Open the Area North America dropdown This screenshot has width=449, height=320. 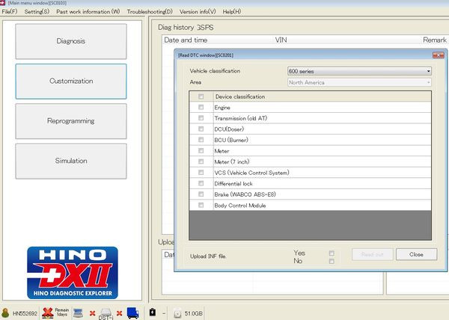click(359, 82)
